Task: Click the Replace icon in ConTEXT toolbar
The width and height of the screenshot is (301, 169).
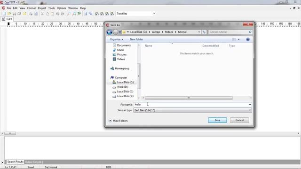Action: point(79,14)
